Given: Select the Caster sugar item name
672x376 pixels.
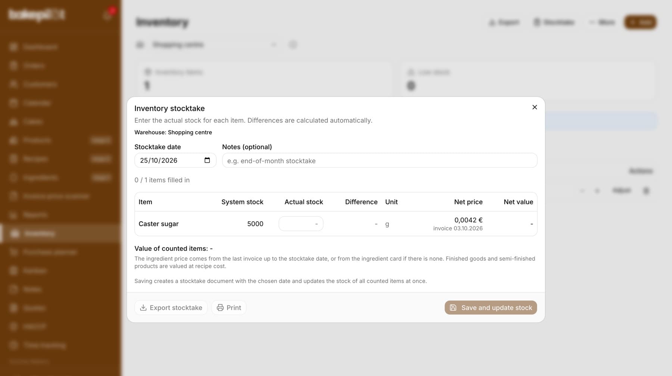Looking at the screenshot, I should 159,224.
